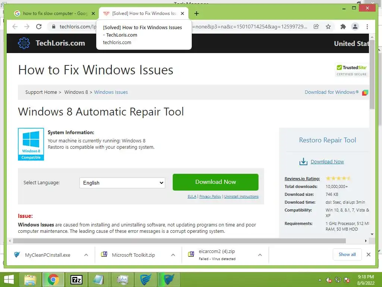The image size is (382, 287).
Task: Open the Select Language dropdown
Action: 122,183
